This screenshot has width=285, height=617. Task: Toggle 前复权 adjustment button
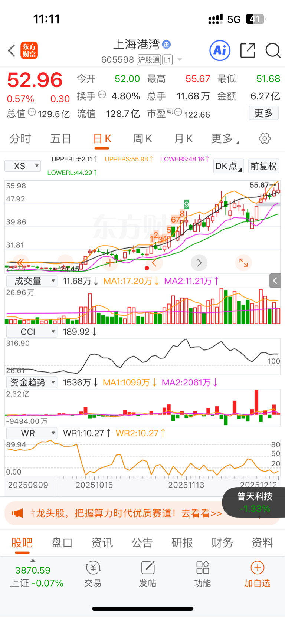(x=263, y=166)
